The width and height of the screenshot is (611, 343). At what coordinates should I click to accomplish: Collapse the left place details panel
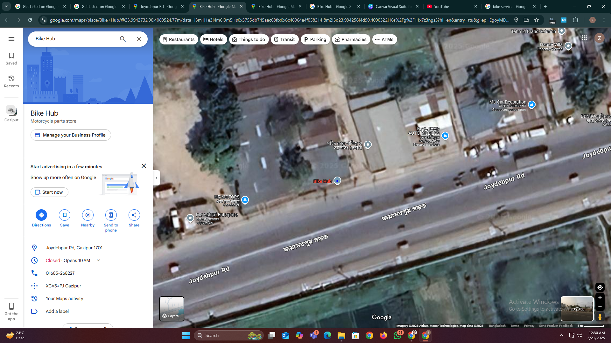click(156, 178)
